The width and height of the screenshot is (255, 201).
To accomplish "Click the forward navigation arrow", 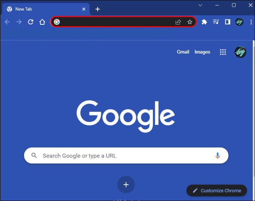I will coord(19,22).
